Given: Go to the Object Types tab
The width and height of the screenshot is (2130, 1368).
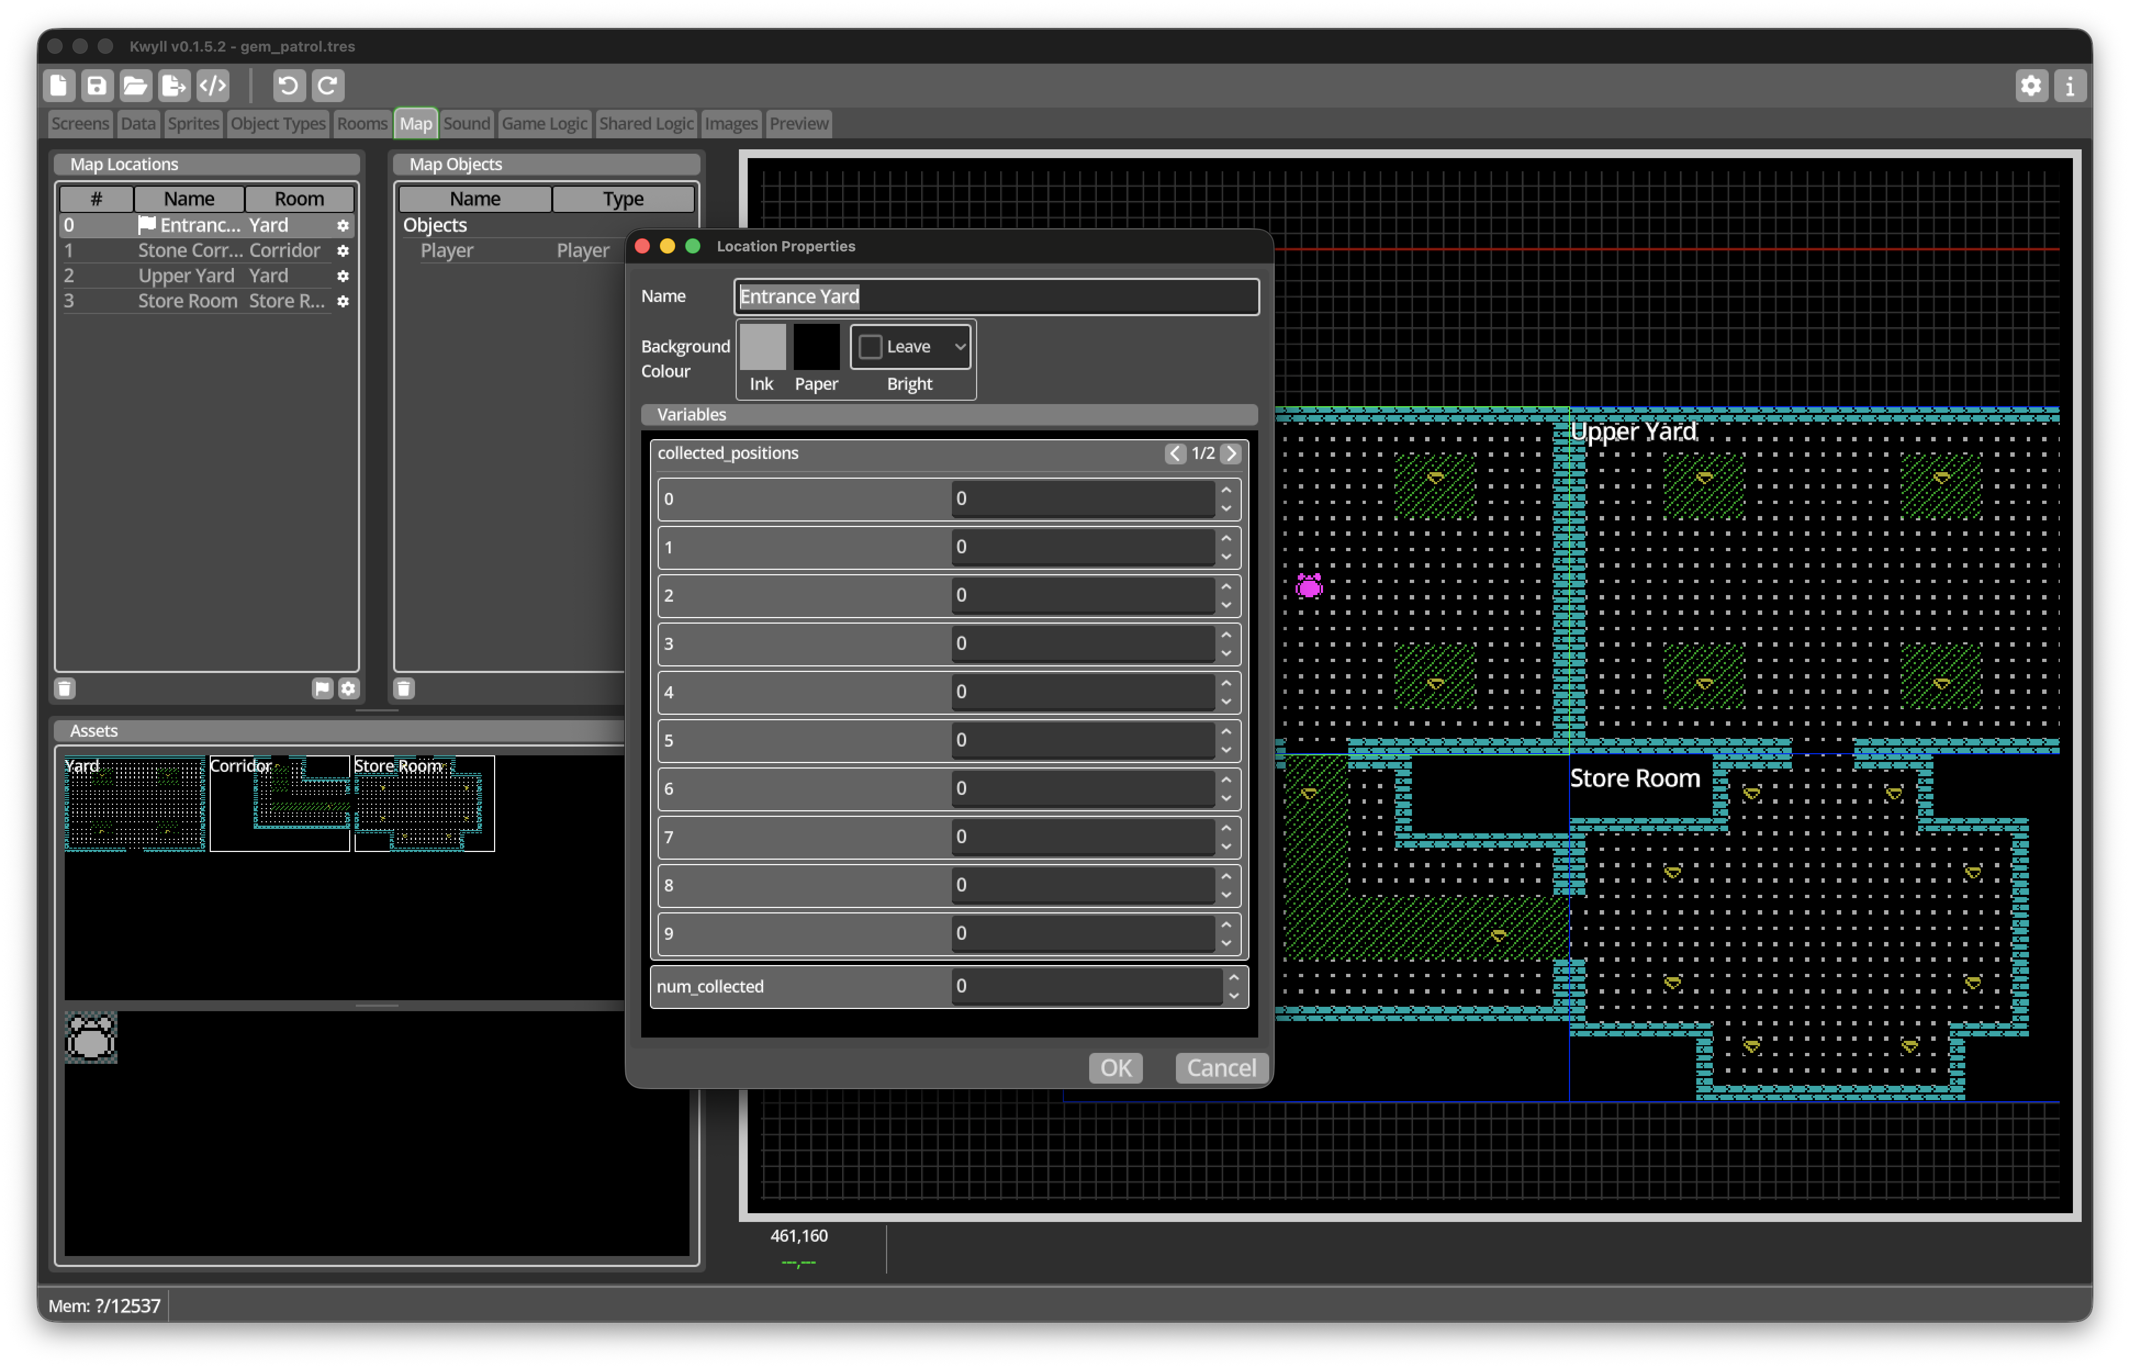Looking at the screenshot, I should coord(278,124).
